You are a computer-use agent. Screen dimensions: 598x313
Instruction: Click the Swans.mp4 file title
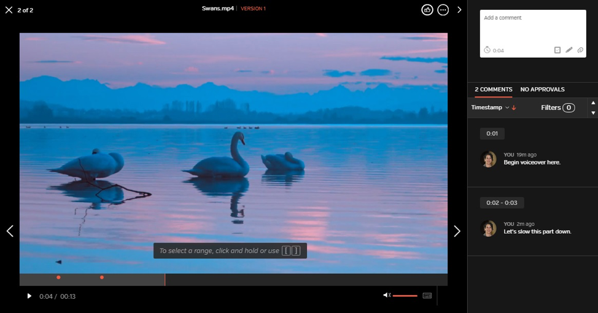[x=218, y=9]
